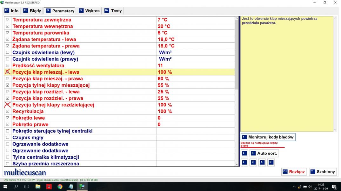Click the 55 % rear mixing flap value
The image size is (341, 191).
(x=163, y=85)
